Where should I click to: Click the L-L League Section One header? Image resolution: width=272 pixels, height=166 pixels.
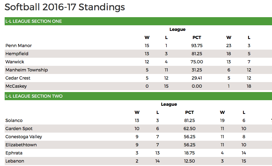pyautogui.click(x=138, y=21)
